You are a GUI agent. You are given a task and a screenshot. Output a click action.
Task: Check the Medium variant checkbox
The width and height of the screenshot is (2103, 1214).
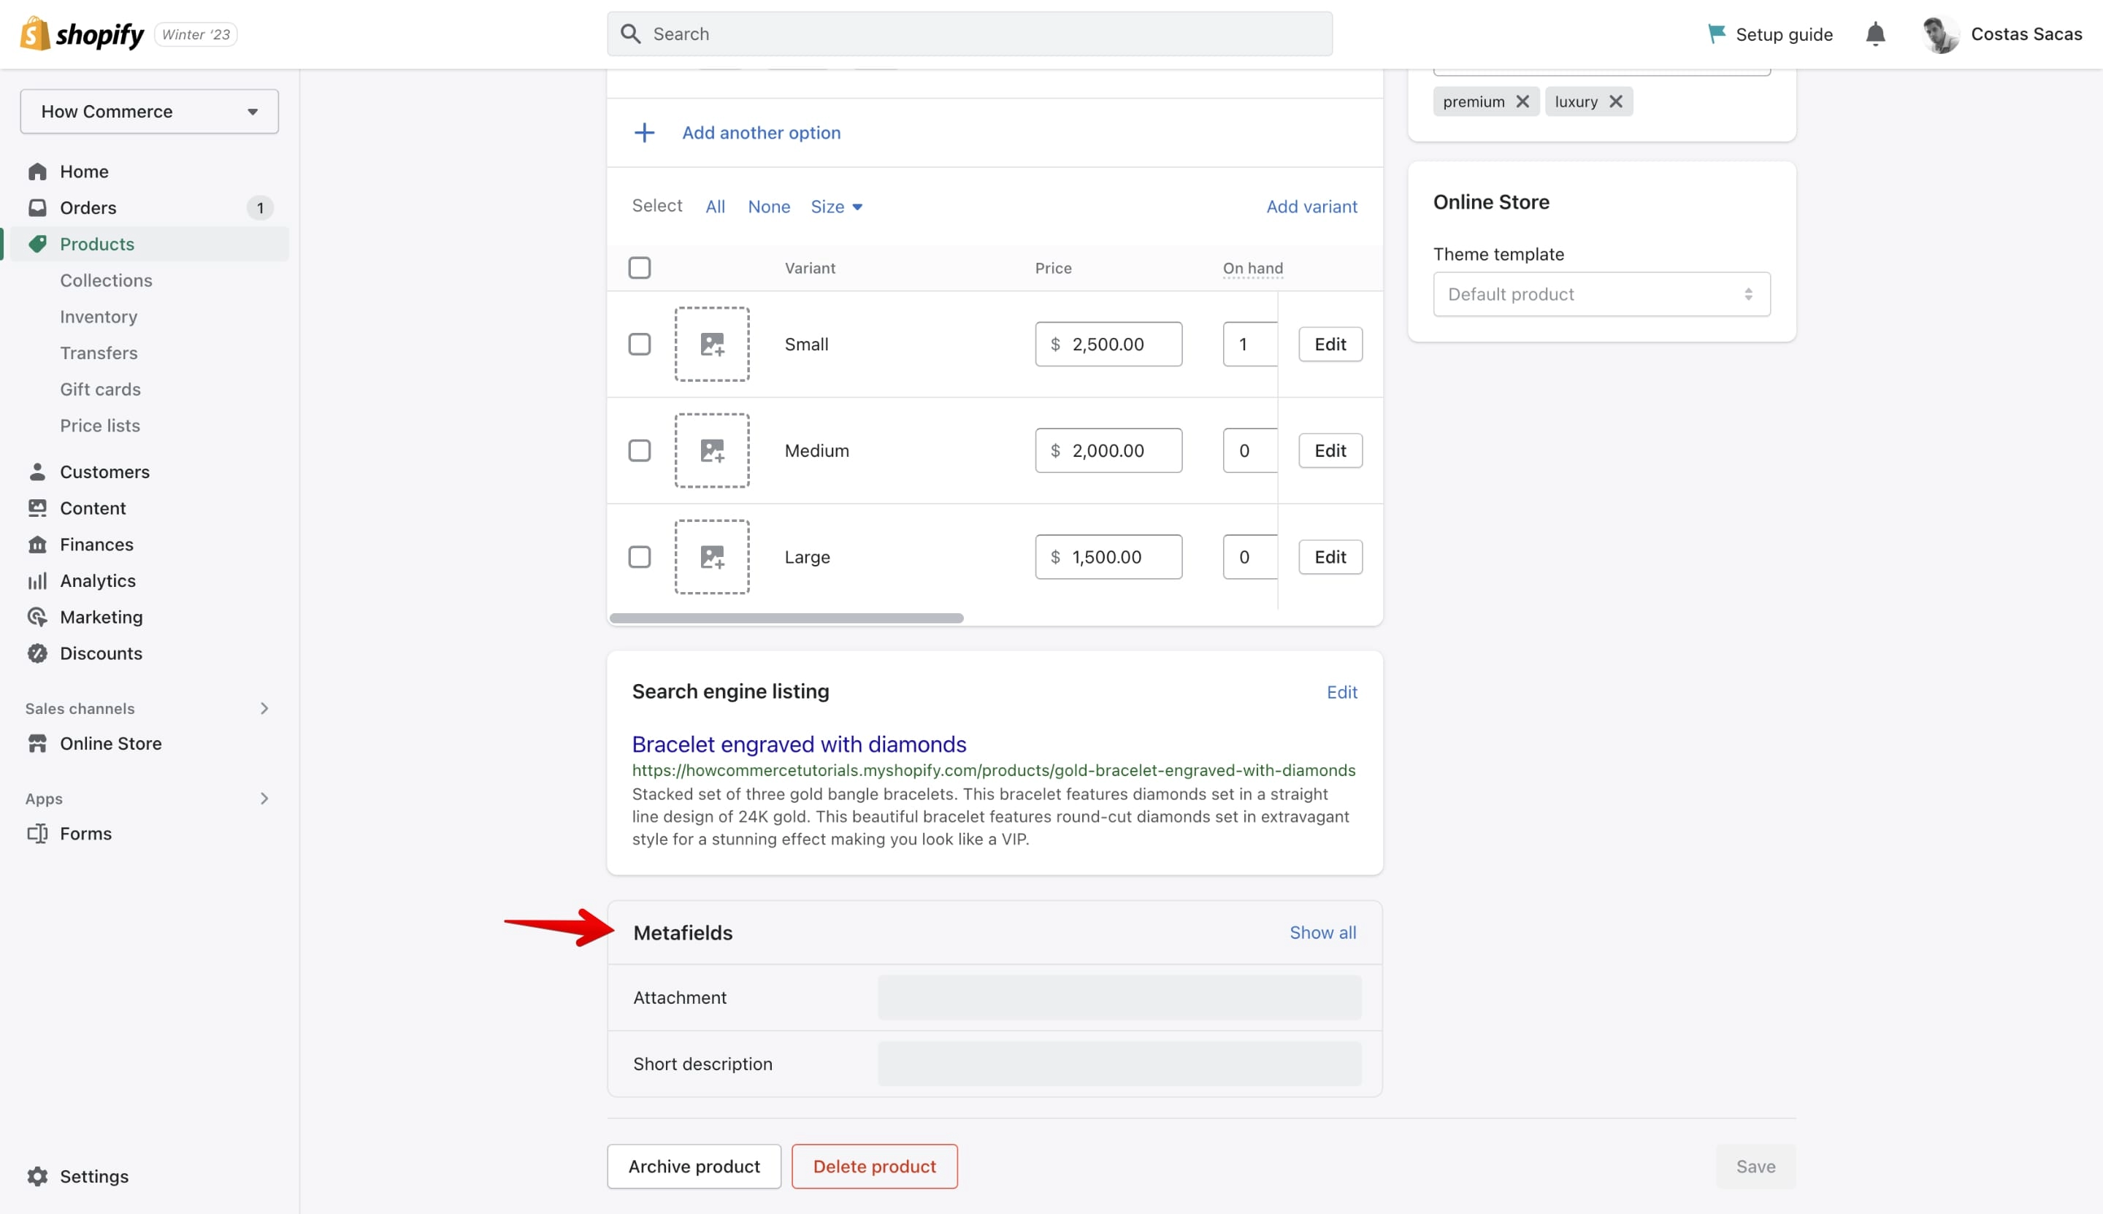pyautogui.click(x=640, y=451)
